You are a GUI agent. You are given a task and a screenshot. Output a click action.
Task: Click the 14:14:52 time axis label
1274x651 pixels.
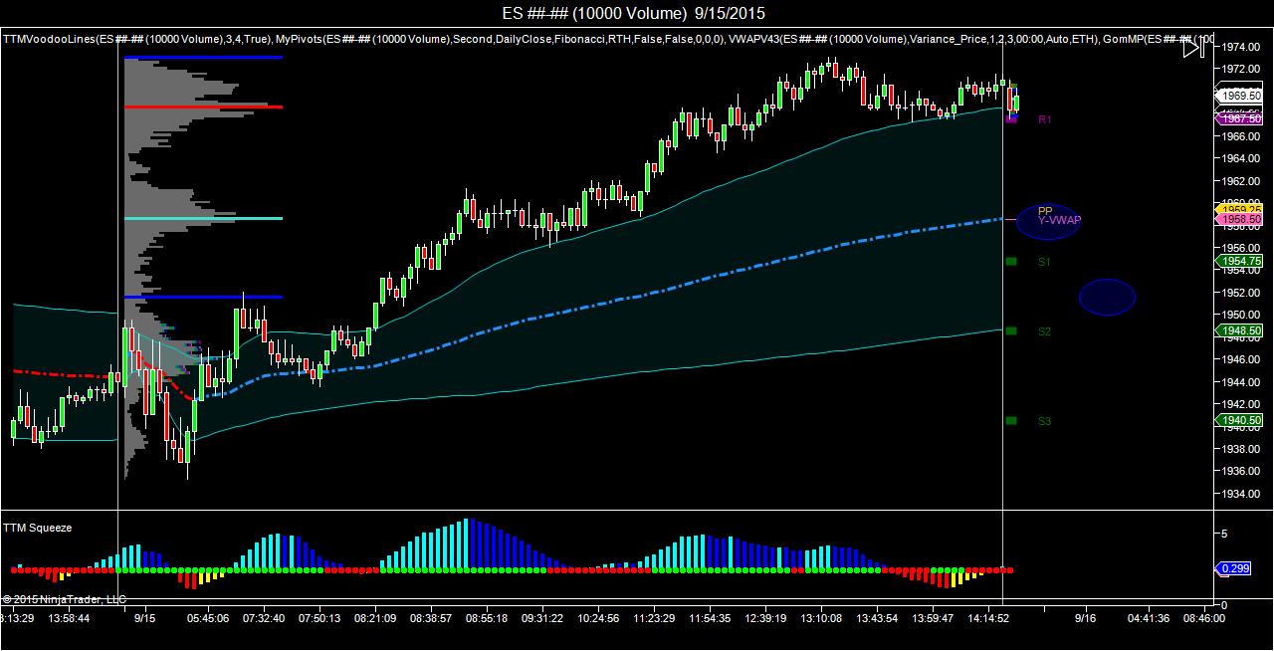tap(989, 618)
